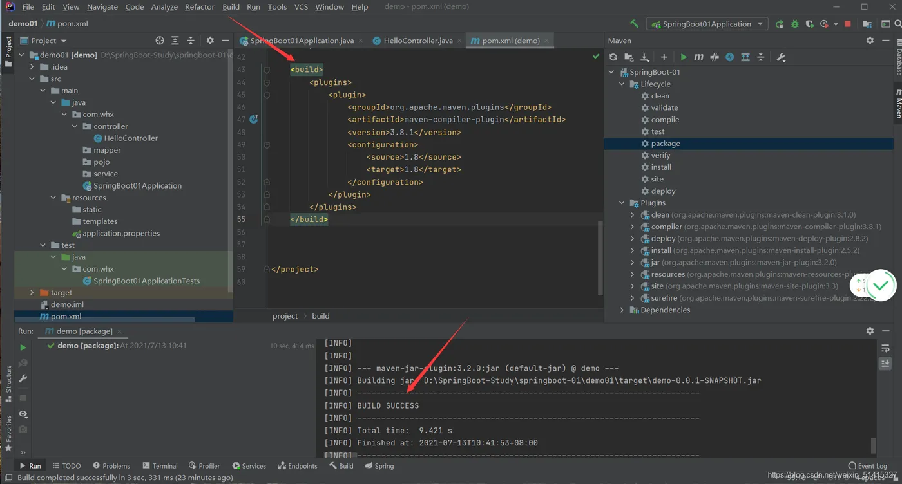Screen dimensions: 902x484
Task: Open Maven settings wrench icon
Action: (781, 57)
